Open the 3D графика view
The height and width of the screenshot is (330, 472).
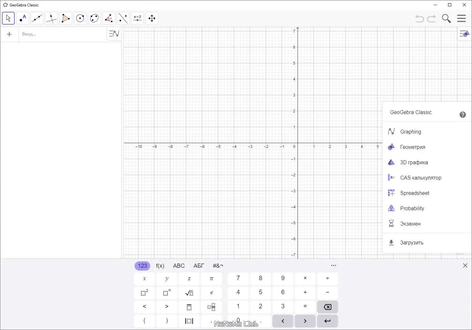coord(427,162)
